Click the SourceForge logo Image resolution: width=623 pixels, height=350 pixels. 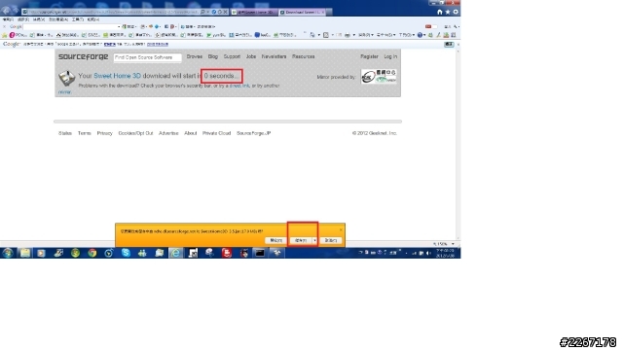[83, 56]
